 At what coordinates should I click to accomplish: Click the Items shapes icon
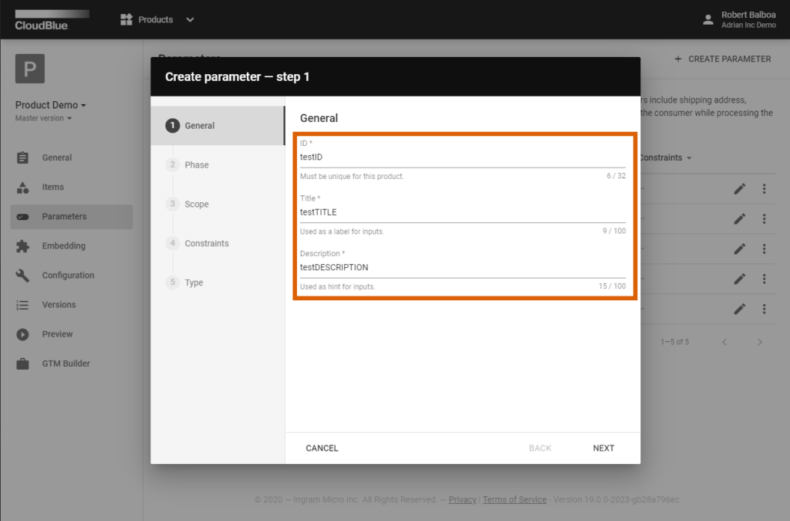pyautogui.click(x=22, y=187)
